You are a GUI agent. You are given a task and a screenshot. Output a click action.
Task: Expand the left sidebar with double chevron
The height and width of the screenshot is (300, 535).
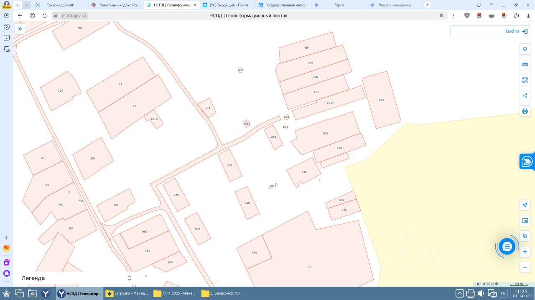pyautogui.click(x=20, y=29)
